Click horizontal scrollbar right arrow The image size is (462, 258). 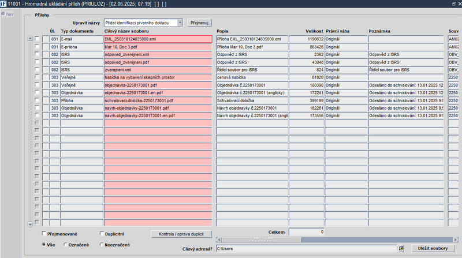(456, 240)
